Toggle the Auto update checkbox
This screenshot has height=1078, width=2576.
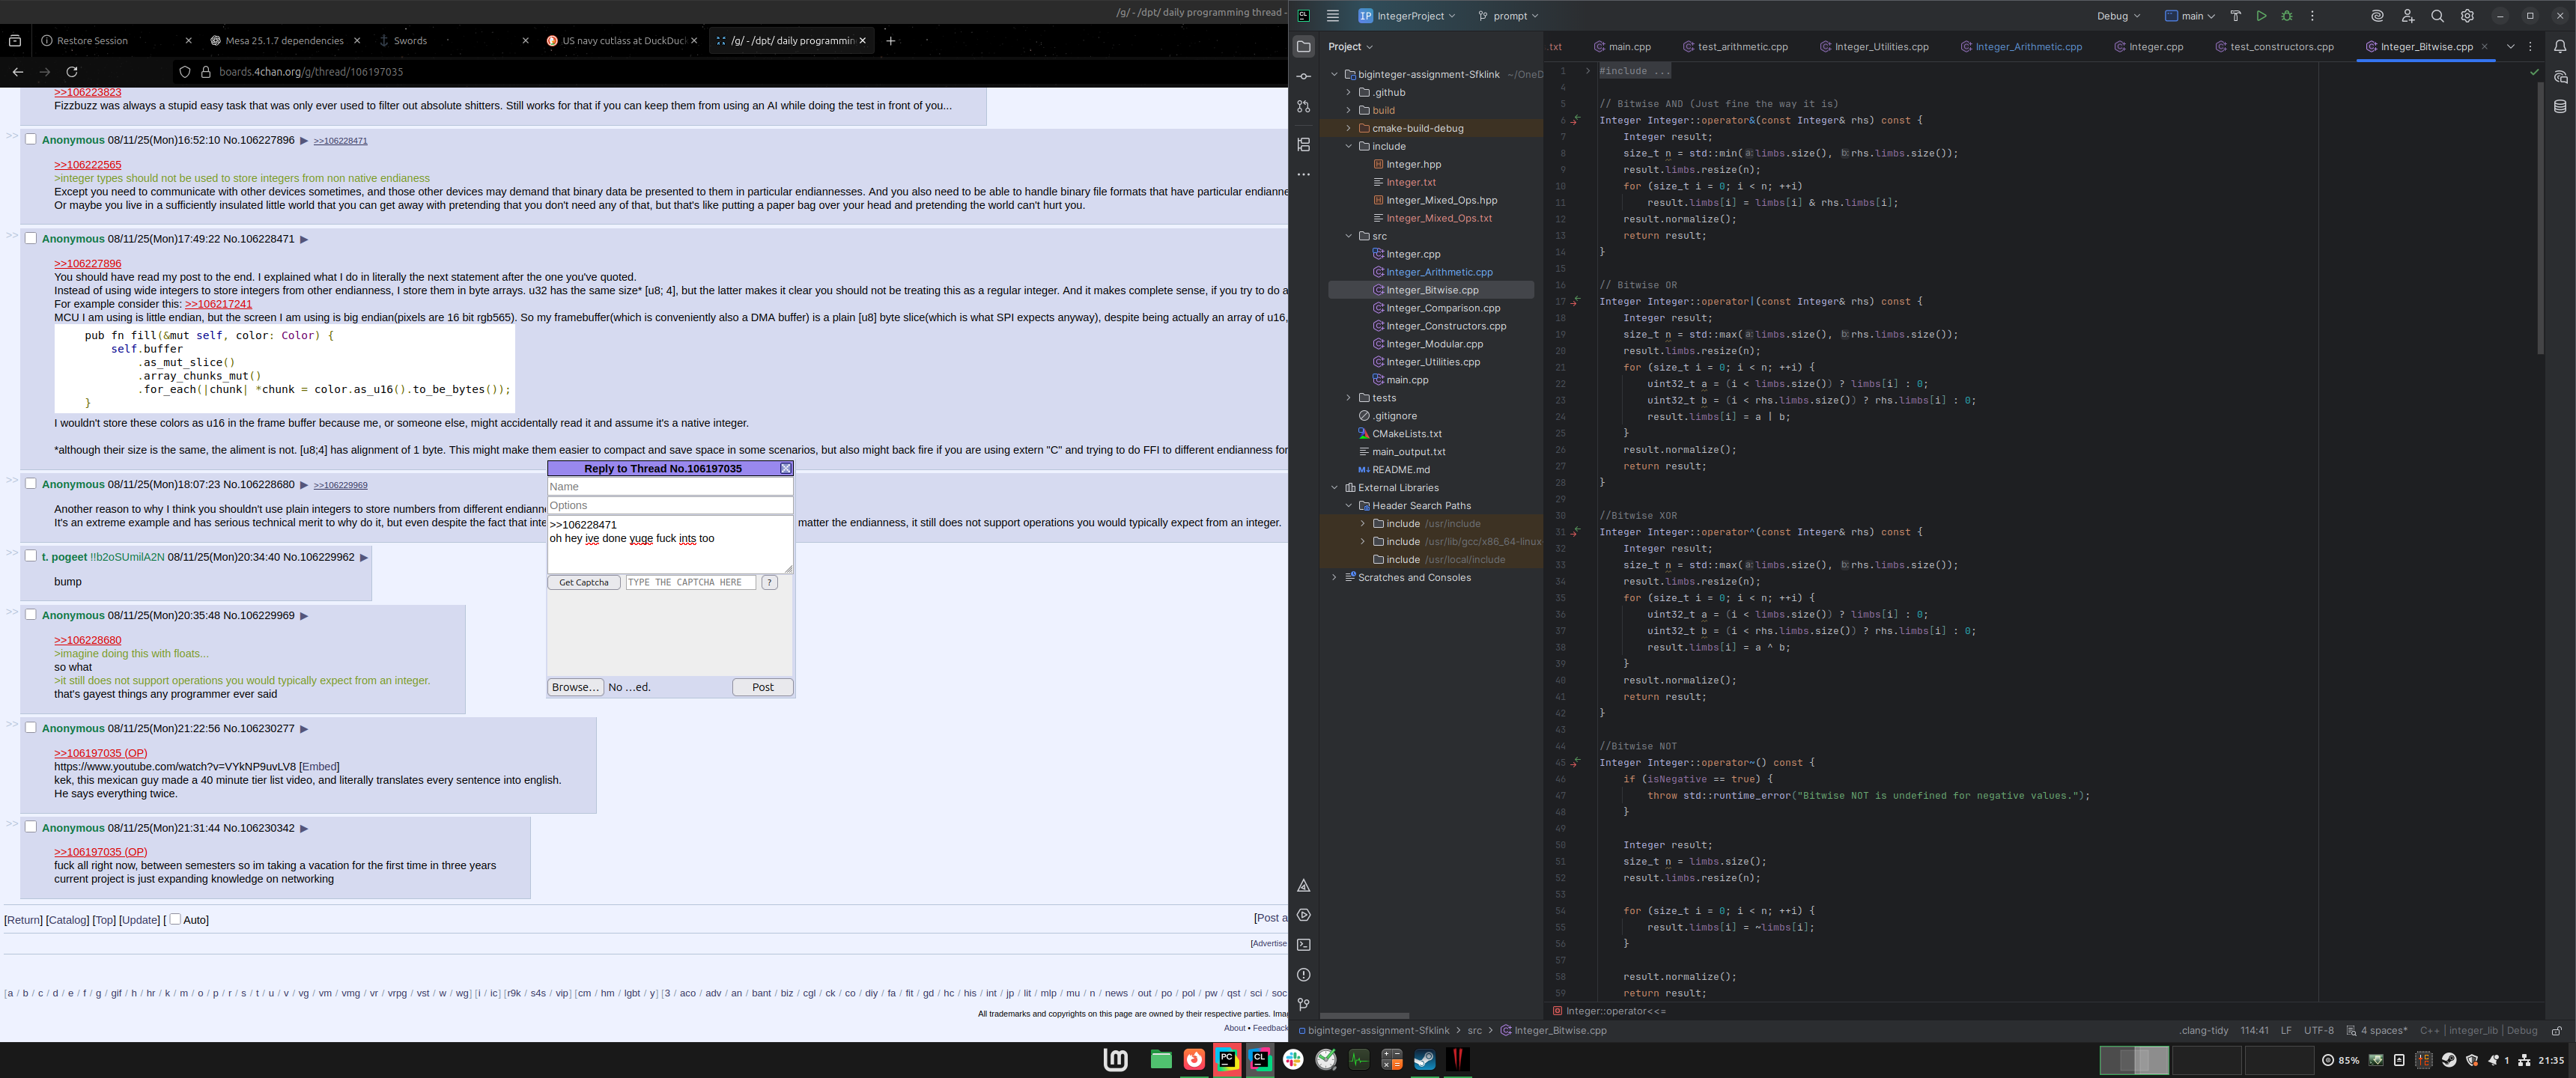[x=175, y=919]
